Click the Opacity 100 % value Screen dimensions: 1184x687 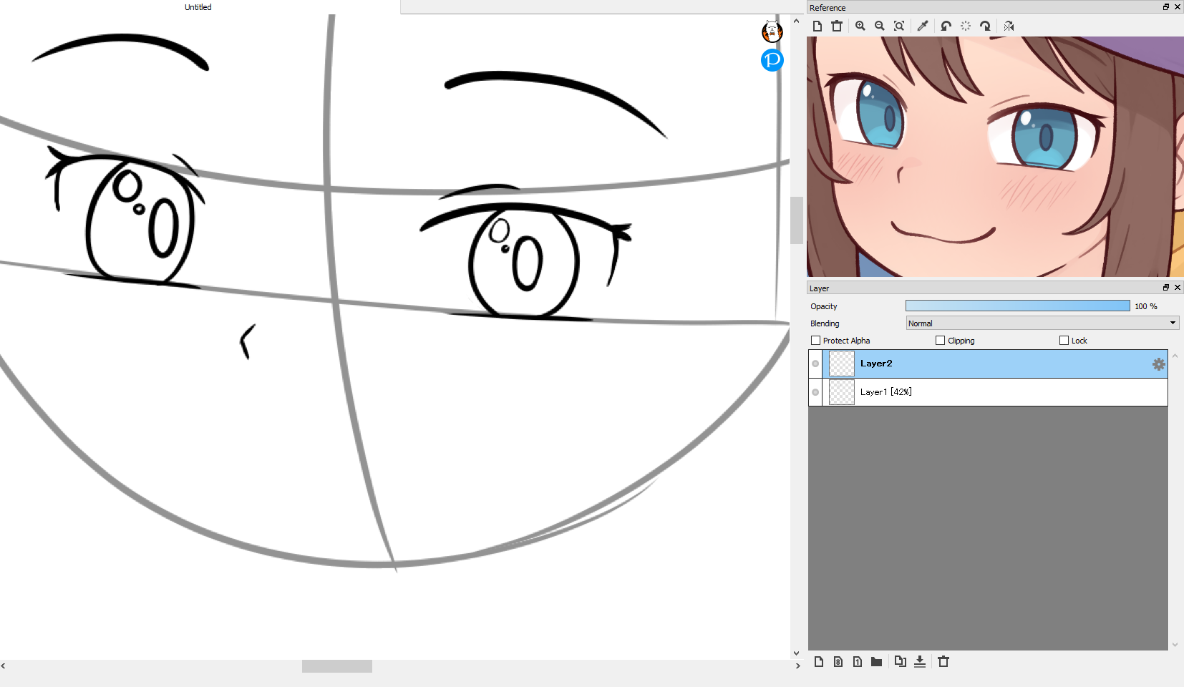[1146, 306]
